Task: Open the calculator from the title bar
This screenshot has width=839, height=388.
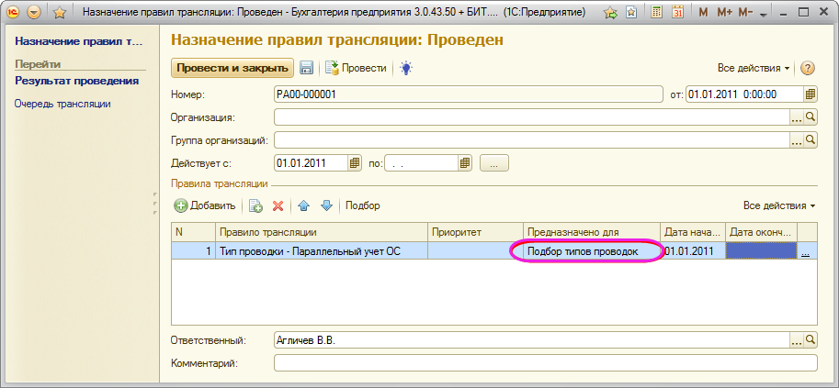Action: coord(656,14)
